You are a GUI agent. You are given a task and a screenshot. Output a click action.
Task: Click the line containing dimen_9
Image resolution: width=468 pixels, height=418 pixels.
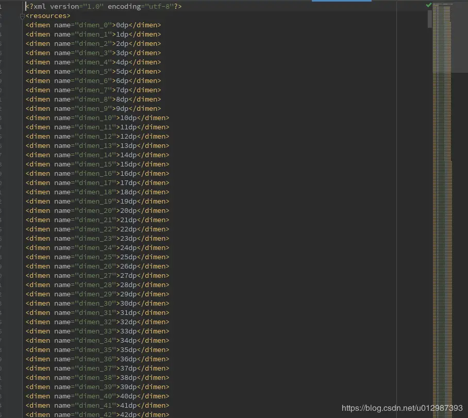[93, 108]
